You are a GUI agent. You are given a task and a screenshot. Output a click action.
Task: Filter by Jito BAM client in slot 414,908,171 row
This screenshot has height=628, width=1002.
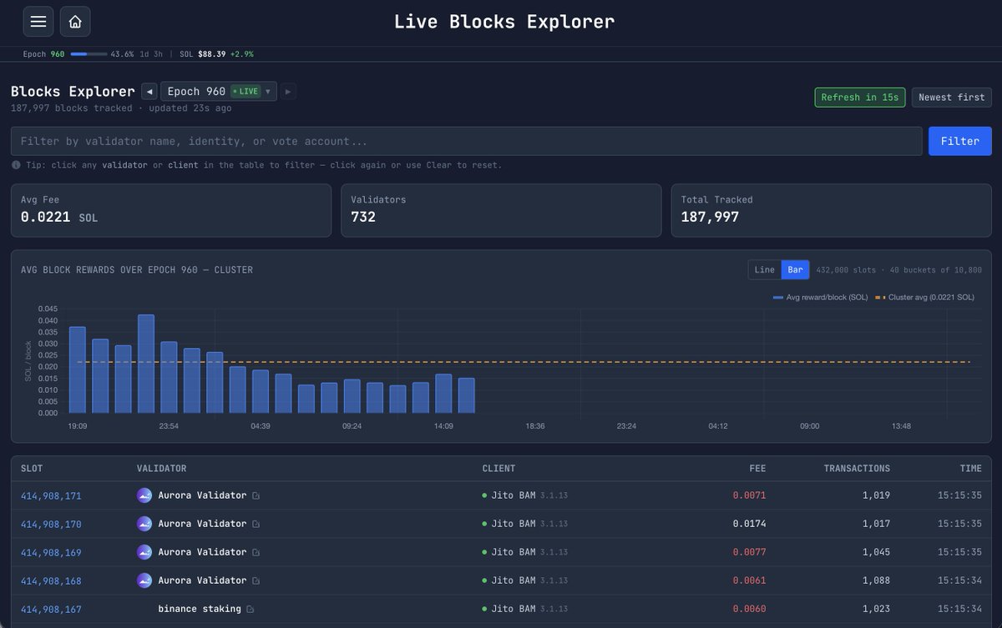click(514, 495)
